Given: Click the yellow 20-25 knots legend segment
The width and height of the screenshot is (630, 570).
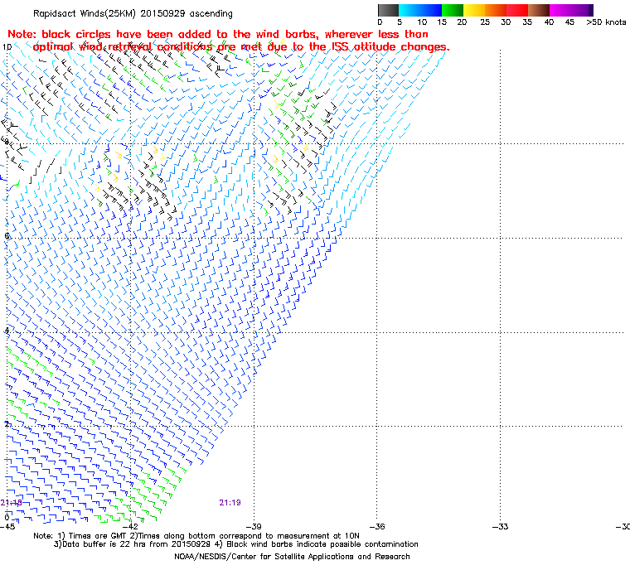Looking at the screenshot, I should pyautogui.click(x=474, y=10).
